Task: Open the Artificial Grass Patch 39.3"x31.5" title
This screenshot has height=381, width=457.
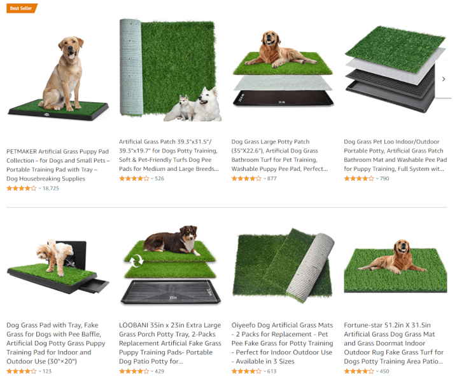Action: [169, 155]
